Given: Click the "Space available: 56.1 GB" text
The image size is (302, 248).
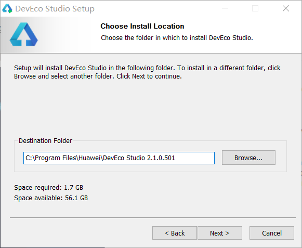Looking at the screenshot, I should 51,198.
